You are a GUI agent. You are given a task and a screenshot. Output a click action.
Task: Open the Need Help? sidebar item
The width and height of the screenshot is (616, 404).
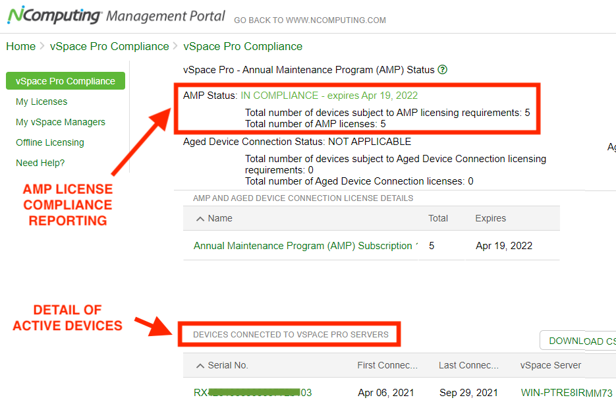[40, 163]
